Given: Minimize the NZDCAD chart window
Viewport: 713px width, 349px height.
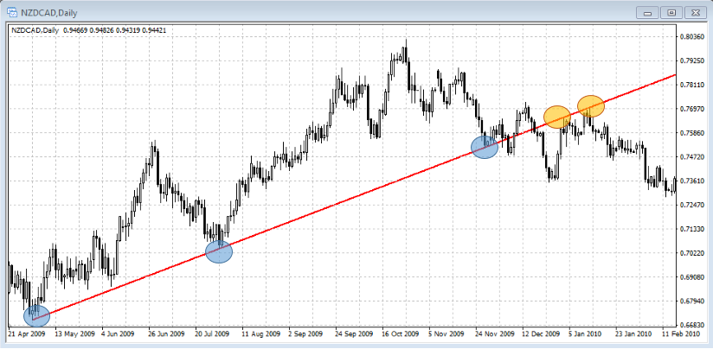Looking at the screenshot, I should point(646,11).
